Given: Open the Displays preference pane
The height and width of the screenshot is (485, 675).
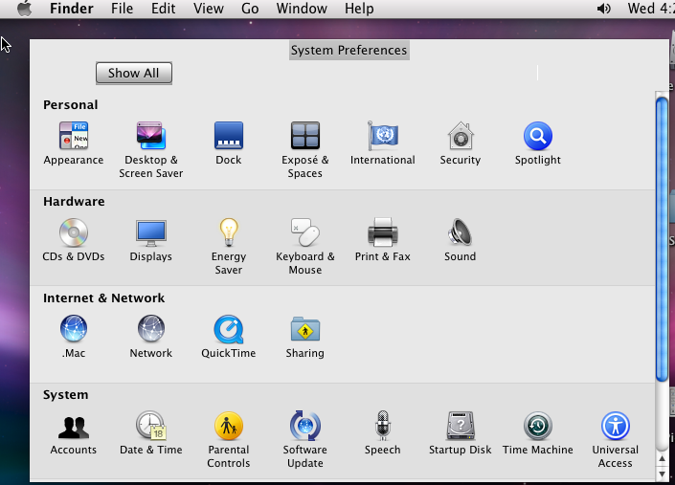Looking at the screenshot, I should pos(150,240).
